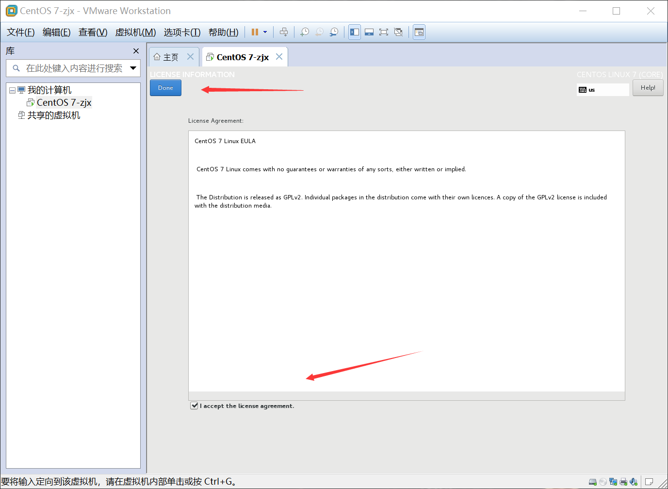Open the 查看(V) menu
Image resolution: width=668 pixels, height=489 pixels.
tap(93, 33)
